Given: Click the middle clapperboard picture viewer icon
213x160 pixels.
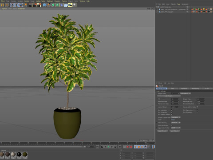Looking at the screenshot, I should tap(35, 5).
